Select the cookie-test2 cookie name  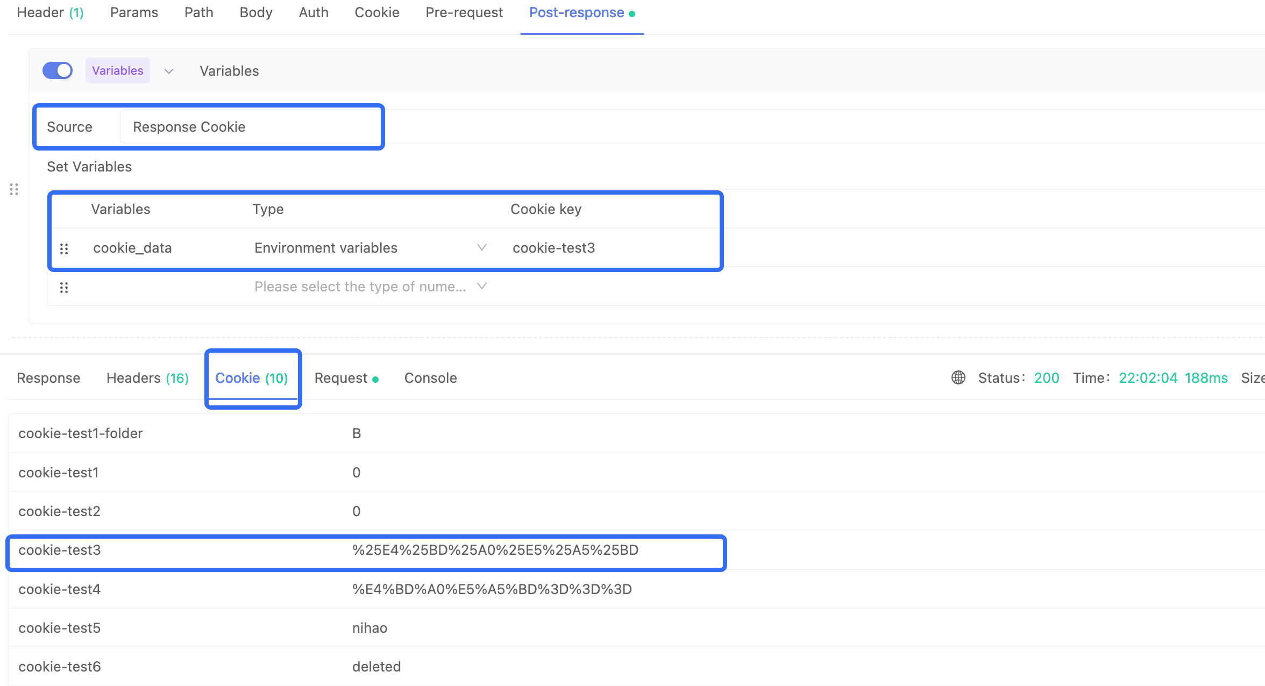coord(60,511)
